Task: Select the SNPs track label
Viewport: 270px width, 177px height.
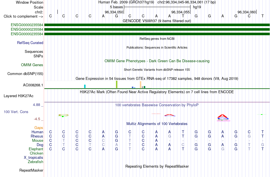Action: coord(38,56)
